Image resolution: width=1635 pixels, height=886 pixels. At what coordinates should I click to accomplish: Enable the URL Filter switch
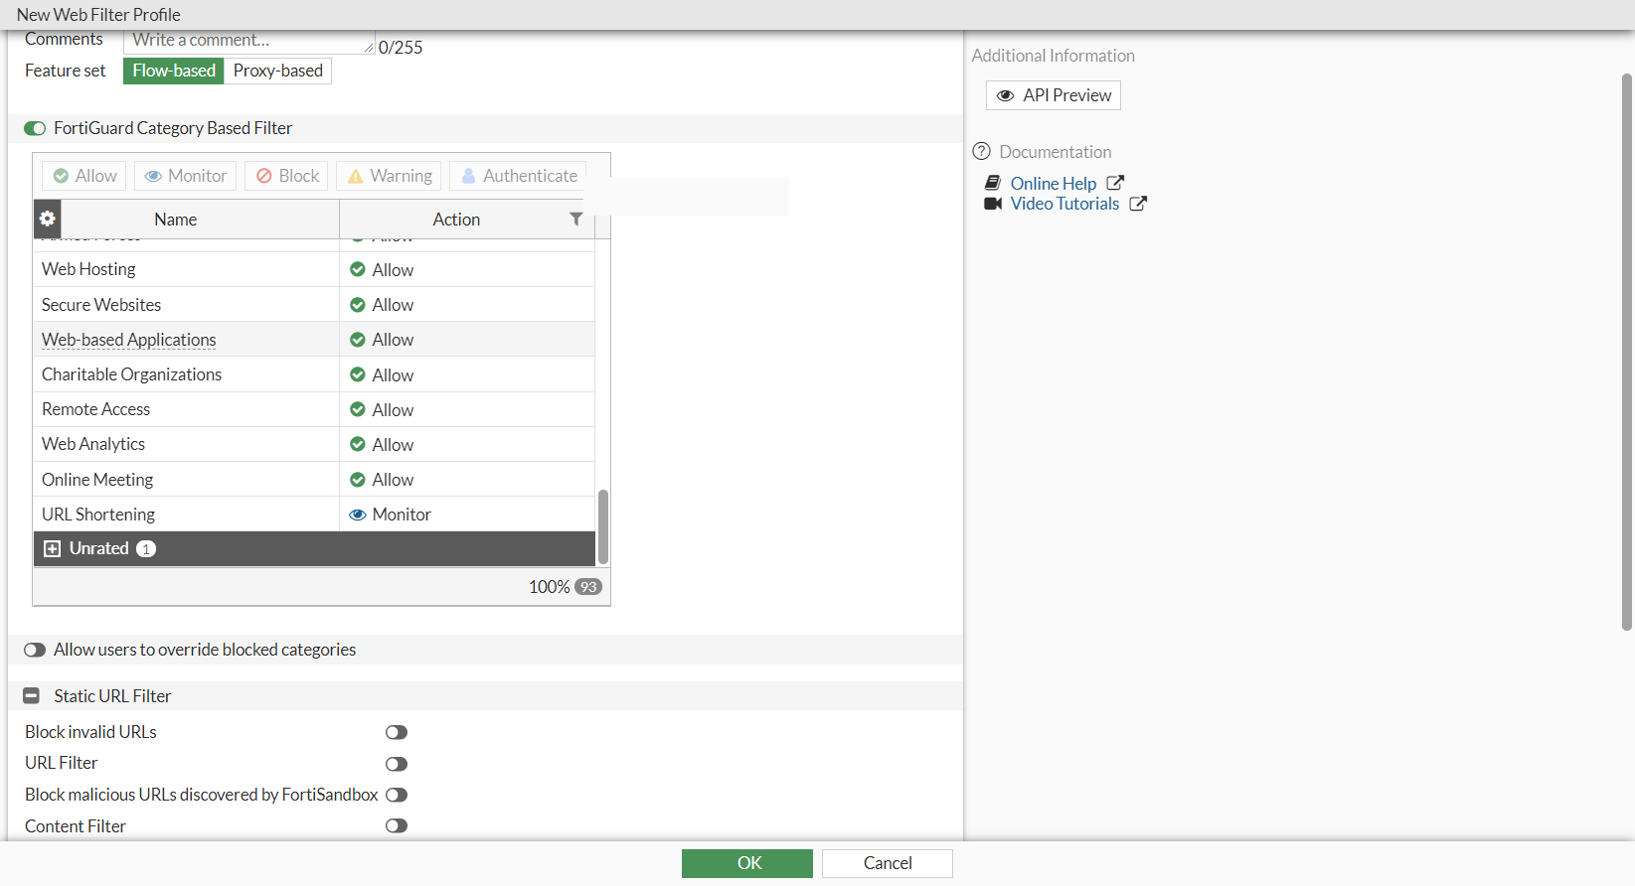(397, 764)
